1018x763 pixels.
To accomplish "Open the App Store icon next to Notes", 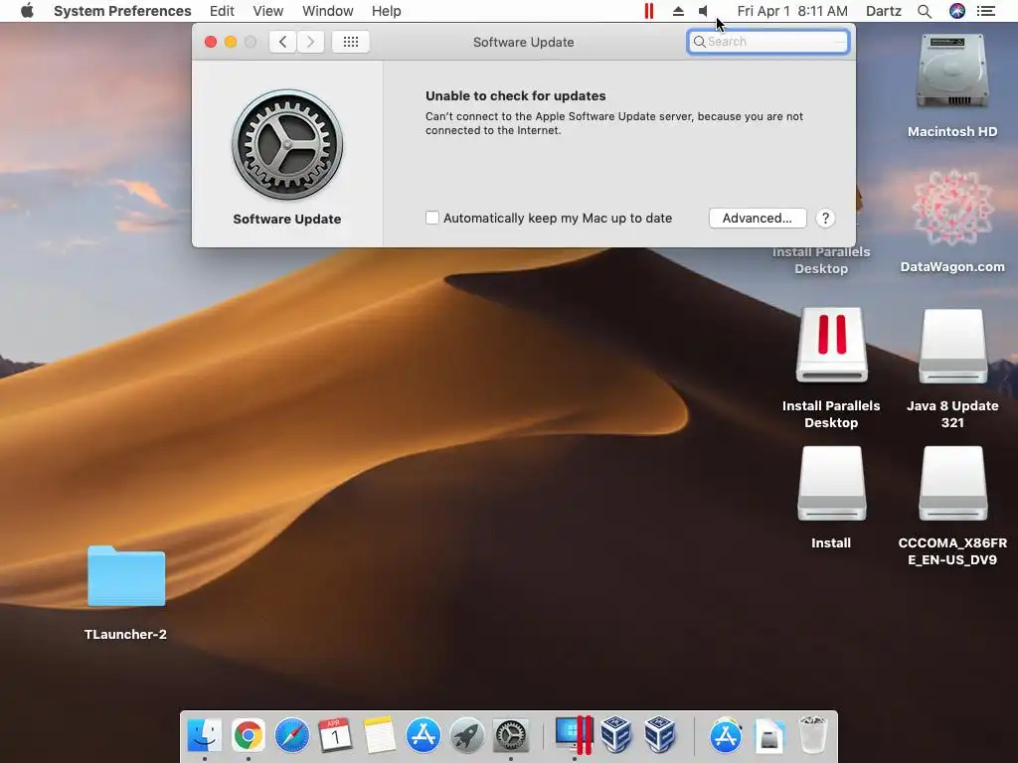I will point(423,736).
